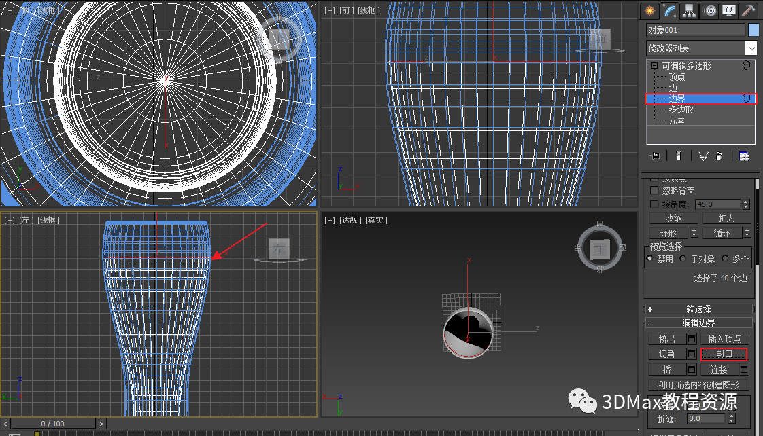Open the Create panel tab

pyautogui.click(x=649, y=11)
